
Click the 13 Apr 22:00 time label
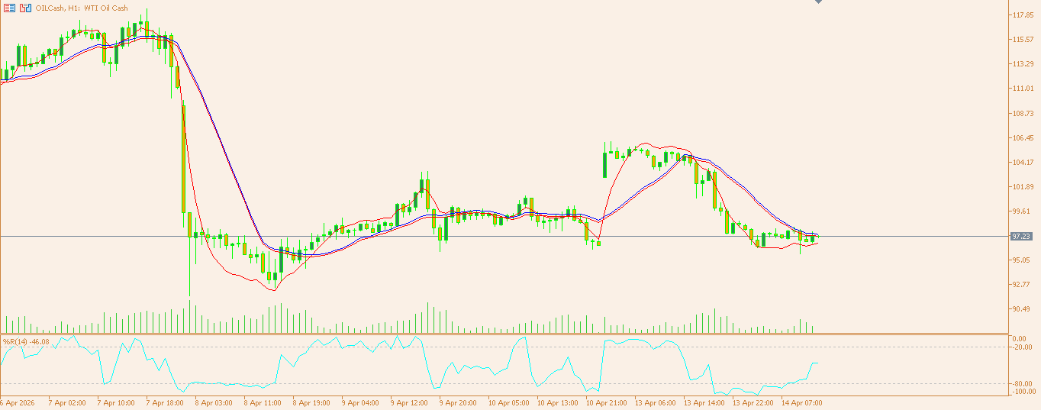pyautogui.click(x=752, y=402)
